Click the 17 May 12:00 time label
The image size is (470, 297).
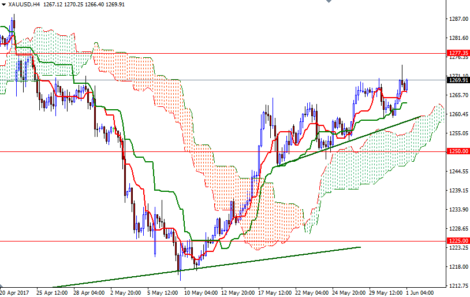[274, 292]
